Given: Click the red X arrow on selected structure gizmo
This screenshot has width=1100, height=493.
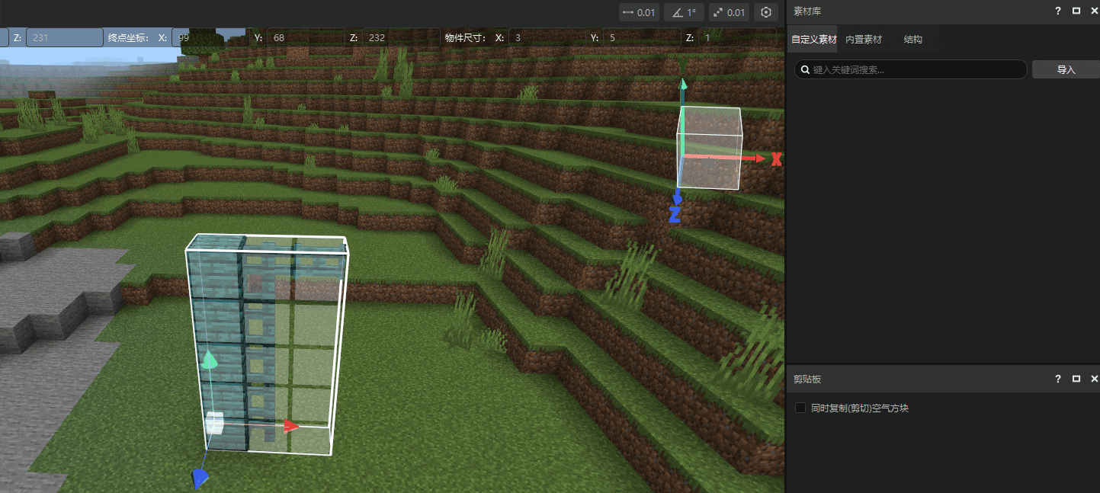Looking at the screenshot, I should [x=291, y=426].
